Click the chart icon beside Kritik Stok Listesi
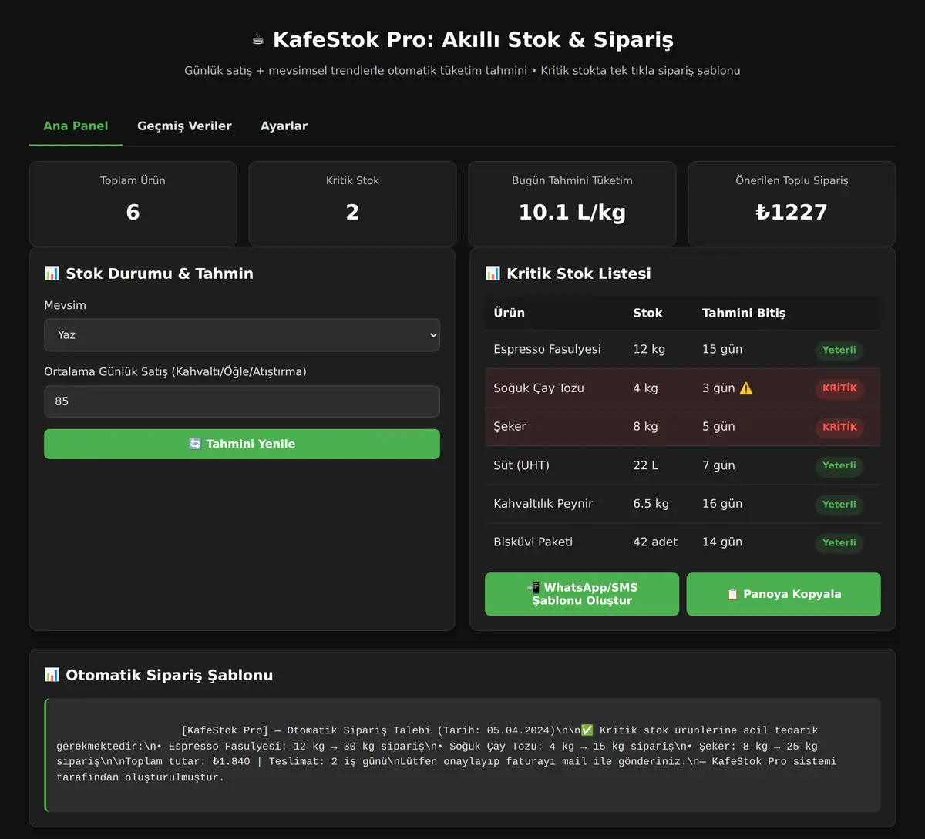The image size is (925, 839). coord(493,273)
